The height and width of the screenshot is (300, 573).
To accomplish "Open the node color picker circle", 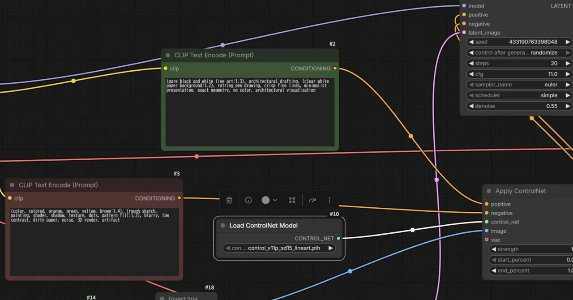I will click(265, 200).
